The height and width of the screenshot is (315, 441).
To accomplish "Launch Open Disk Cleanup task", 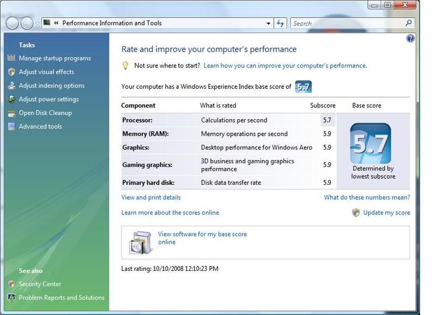I will pyautogui.click(x=45, y=113).
